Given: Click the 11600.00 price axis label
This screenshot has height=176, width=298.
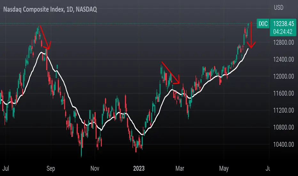Looking at the screenshot, I should click(x=284, y=93).
